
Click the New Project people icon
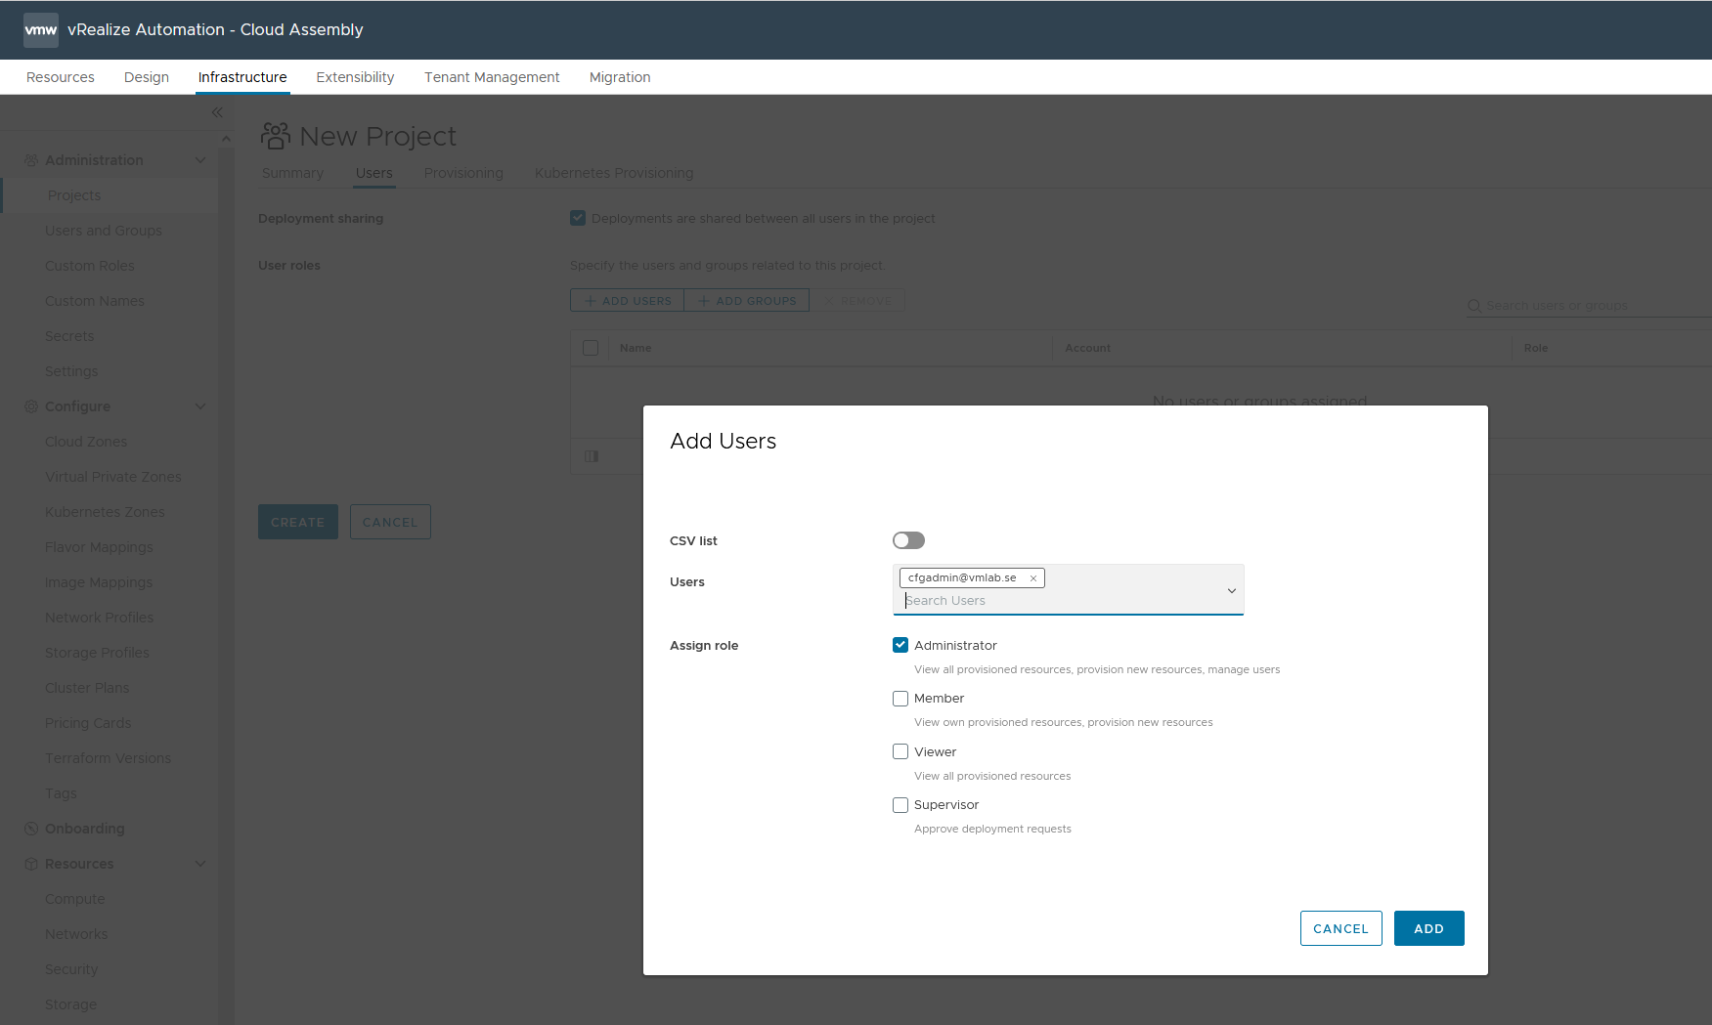tap(276, 136)
